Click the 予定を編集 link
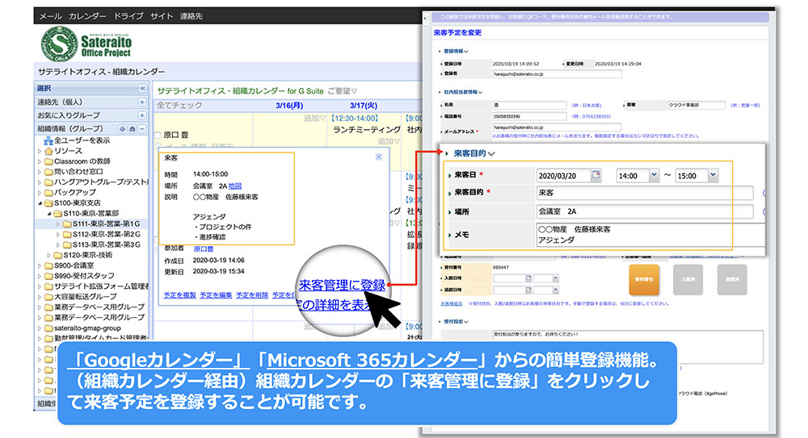The width and height of the screenshot is (808, 438). pyautogui.click(x=216, y=295)
